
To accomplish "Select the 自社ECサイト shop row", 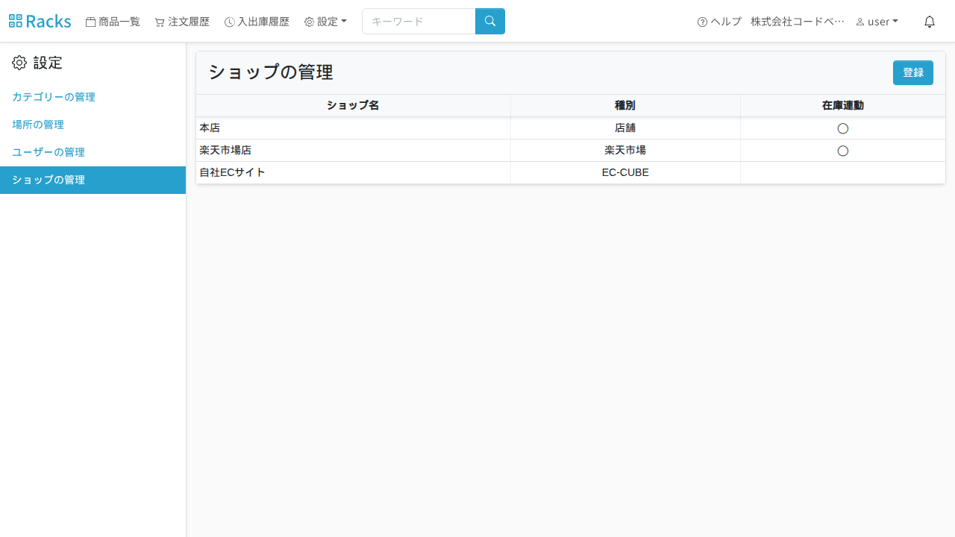I will tap(571, 173).
